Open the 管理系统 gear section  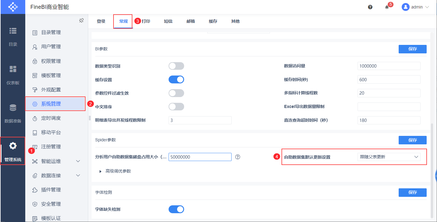(x=13, y=151)
